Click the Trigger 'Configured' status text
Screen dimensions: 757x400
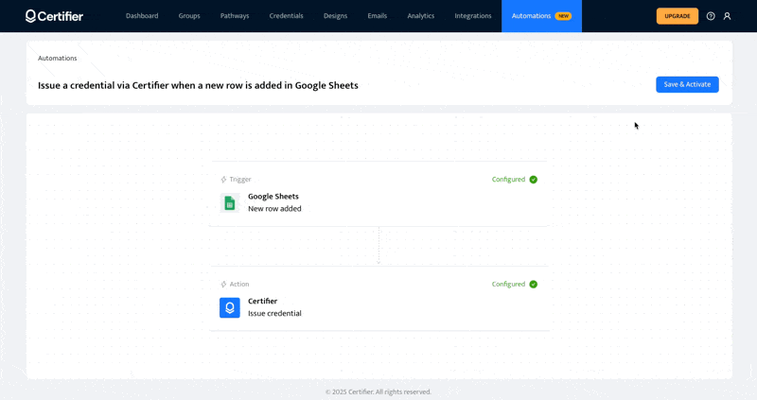tap(508, 180)
